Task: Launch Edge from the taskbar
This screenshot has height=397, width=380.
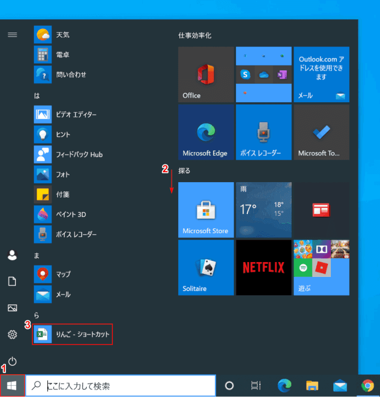Action: click(x=285, y=386)
